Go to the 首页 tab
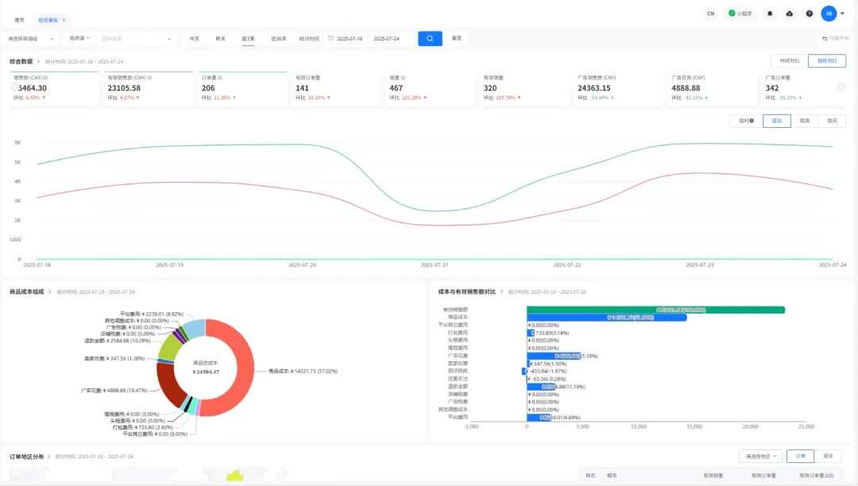The image size is (858, 486). click(19, 20)
